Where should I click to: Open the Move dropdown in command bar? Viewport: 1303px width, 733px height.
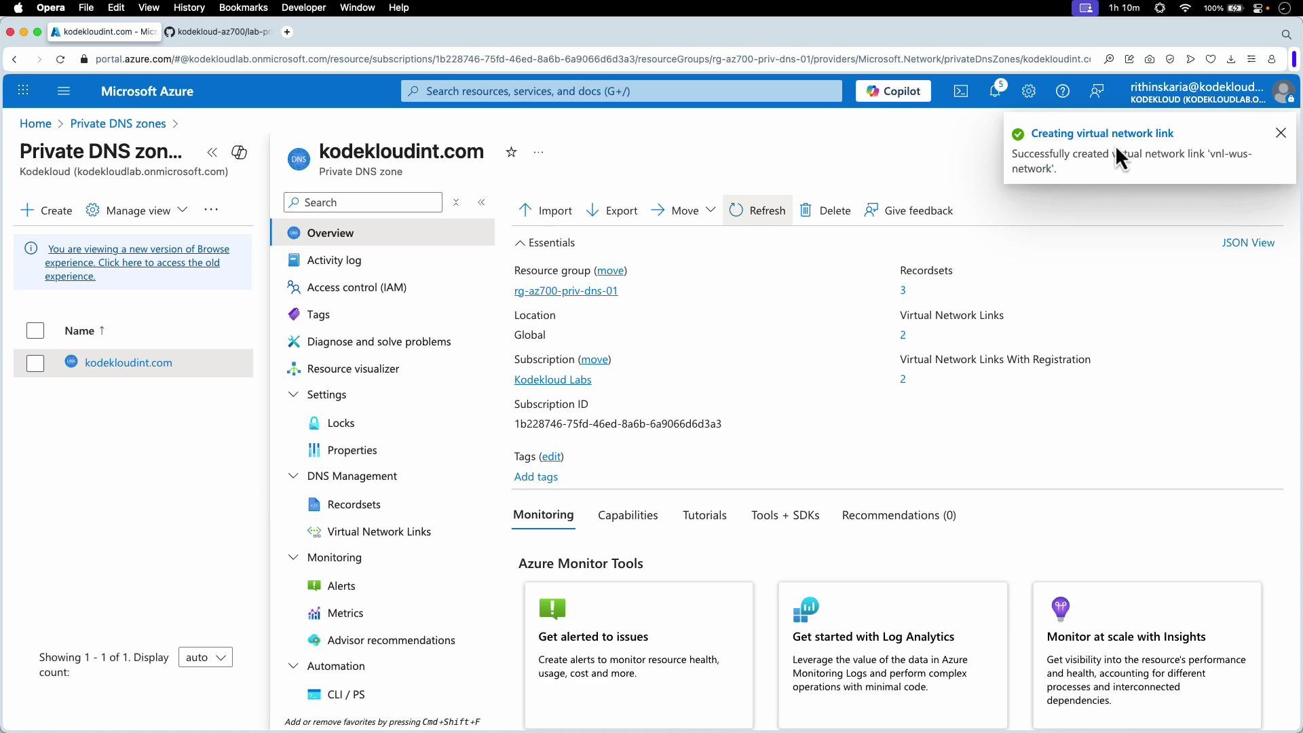[x=683, y=210]
